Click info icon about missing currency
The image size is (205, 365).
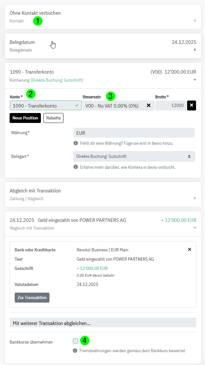pyautogui.click(x=75, y=143)
